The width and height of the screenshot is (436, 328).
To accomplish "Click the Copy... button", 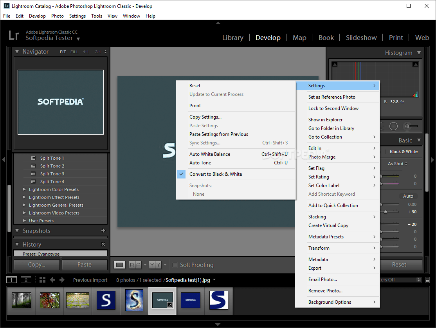I will 37,265.
